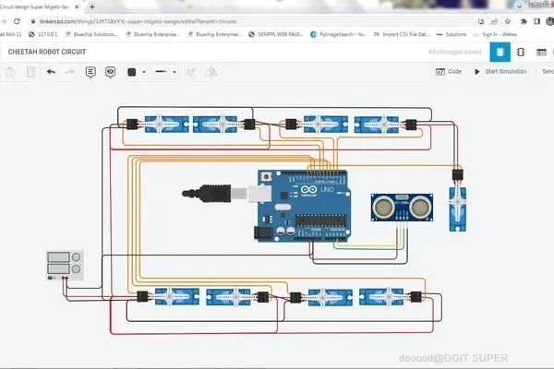Reload the browser page
554x369 pixels.
pyautogui.click(x=17, y=21)
